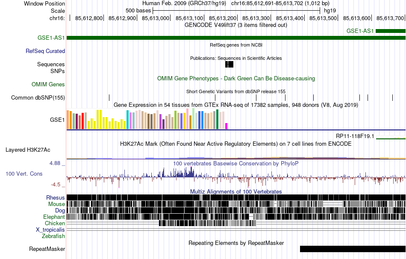Click the GENCODE V49lift37 track title
The width and height of the screenshot is (406, 259).
coord(235,25)
